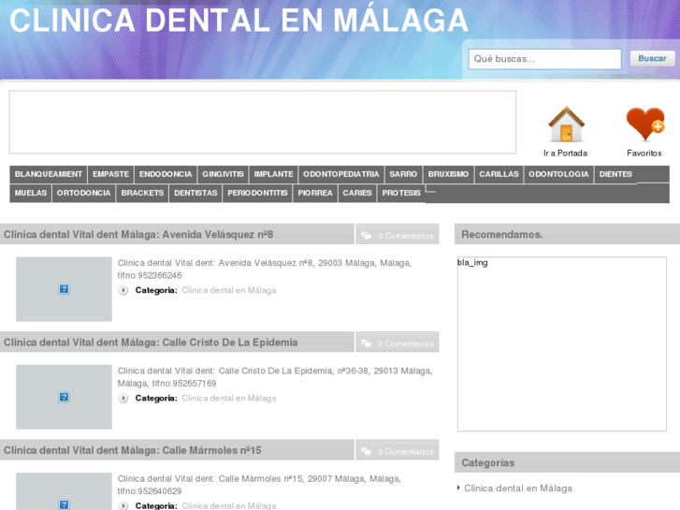Viewport: 680px width, 510px height.
Task: Open the BRACKETS section
Action: pyautogui.click(x=142, y=193)
